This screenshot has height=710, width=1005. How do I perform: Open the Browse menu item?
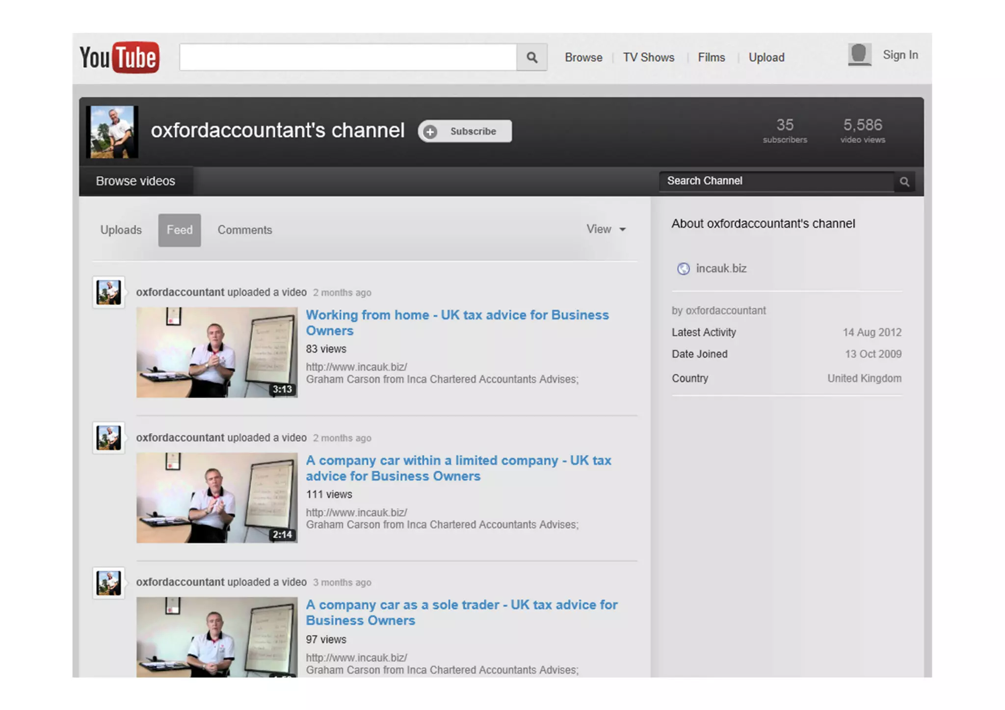[x=583, y=57]
